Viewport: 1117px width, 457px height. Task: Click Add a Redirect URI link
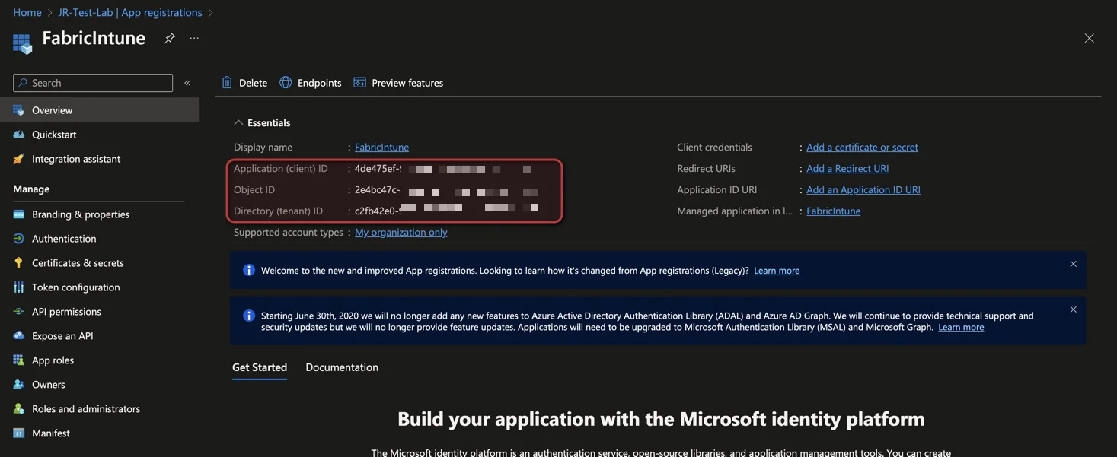pos(847,168)
